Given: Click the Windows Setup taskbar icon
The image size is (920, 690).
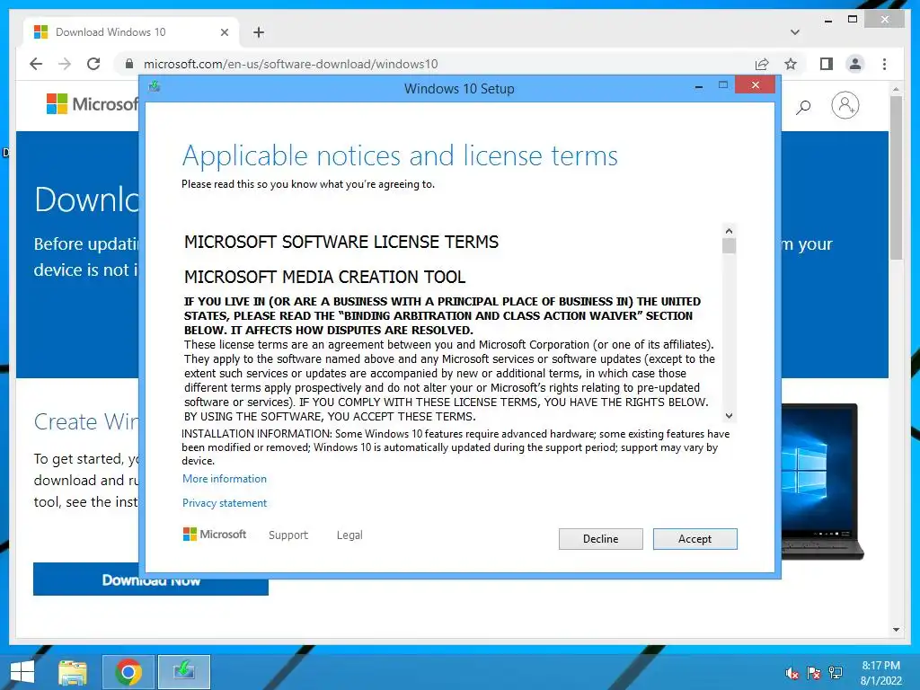Looking at the screenshot, I should (x=184, y=672).
